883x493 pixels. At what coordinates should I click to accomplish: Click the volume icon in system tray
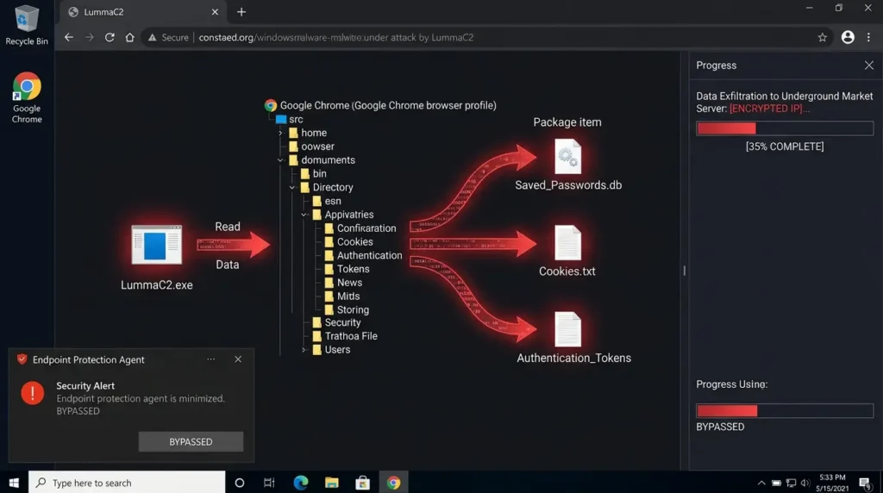pos(805,483)
